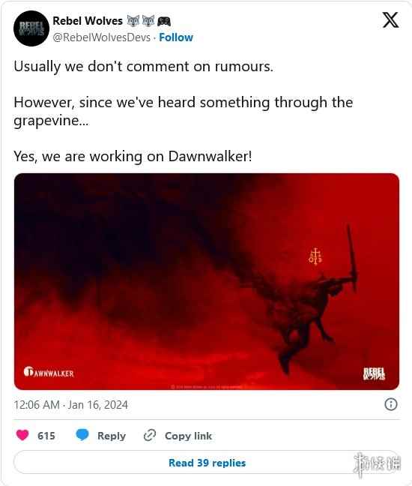
Task: Click the Reply text label
Action: (112, 436)
